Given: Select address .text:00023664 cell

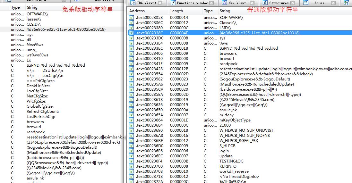Looking at the screenshot, I should click(149, 120).
